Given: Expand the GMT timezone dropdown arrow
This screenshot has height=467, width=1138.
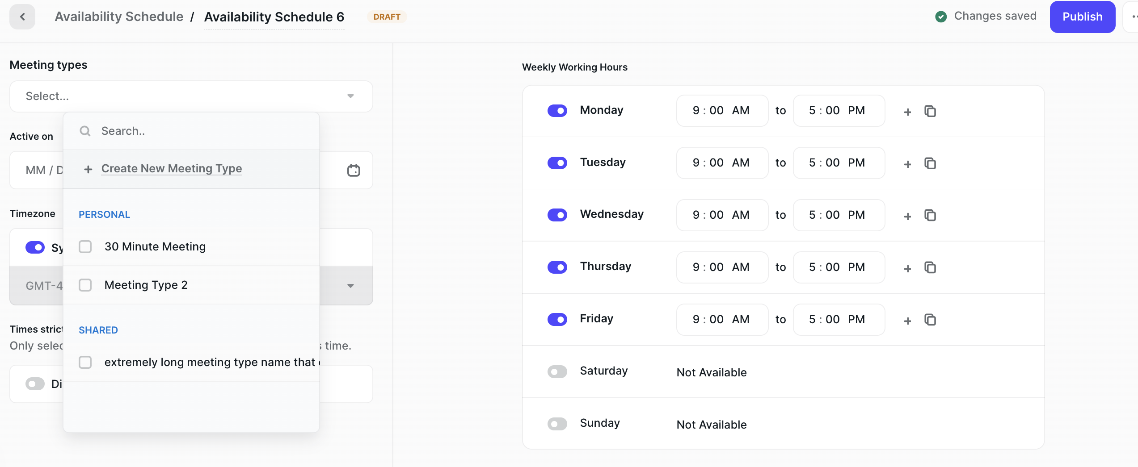Looking at the screenshot, I should tap(350, 286).
